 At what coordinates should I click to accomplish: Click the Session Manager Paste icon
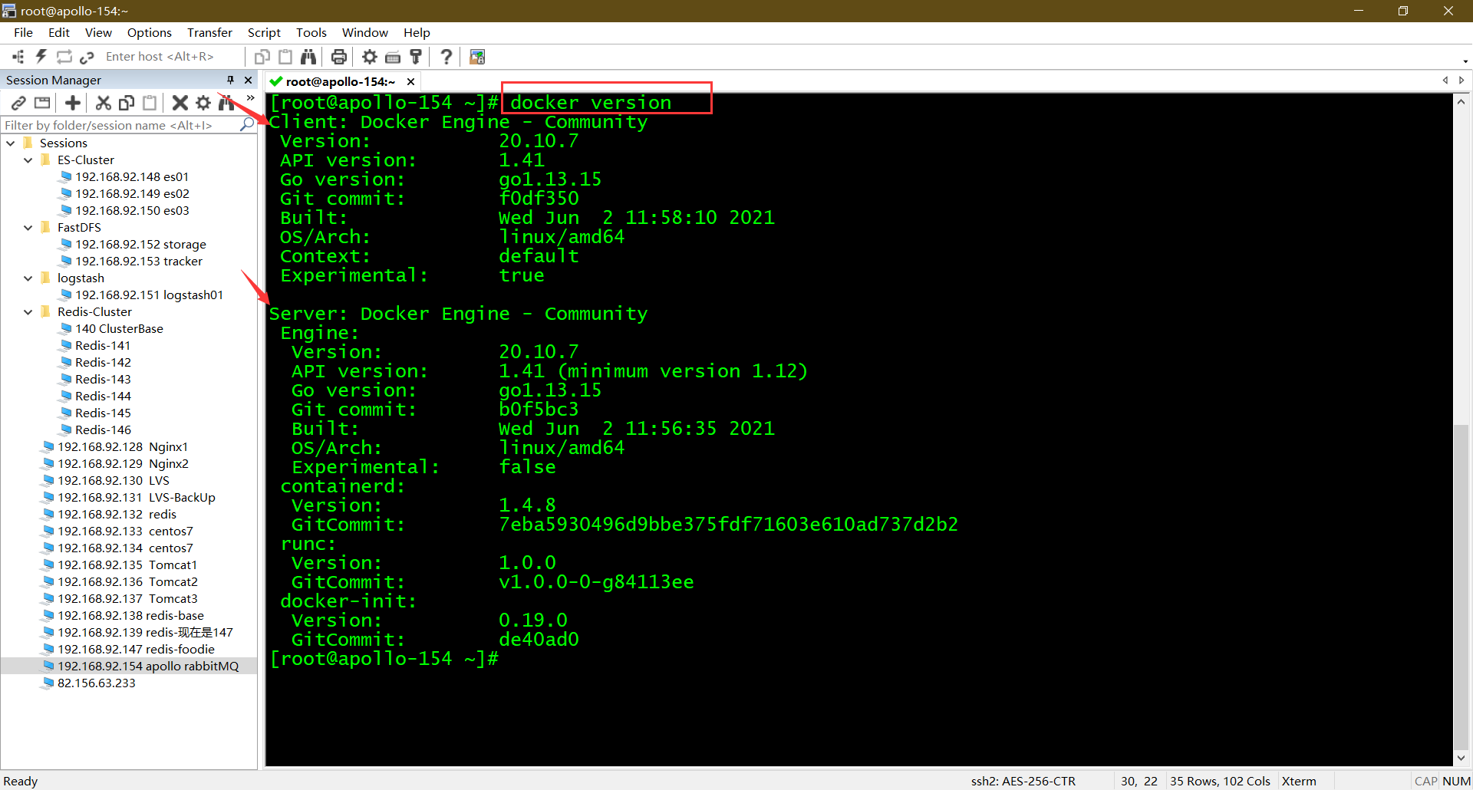click(150, 103)
